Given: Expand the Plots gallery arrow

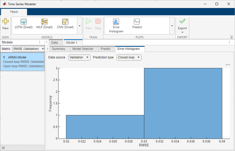Looking at the screenshot, I should click(x=172, y=26).
